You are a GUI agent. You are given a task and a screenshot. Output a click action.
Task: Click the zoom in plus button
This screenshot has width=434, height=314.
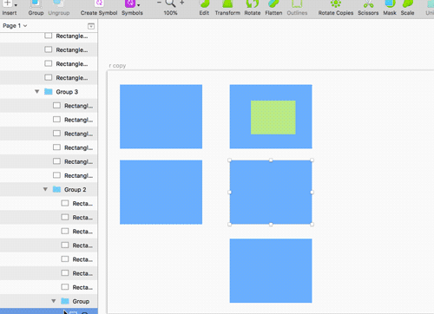(x=182, y=3)
